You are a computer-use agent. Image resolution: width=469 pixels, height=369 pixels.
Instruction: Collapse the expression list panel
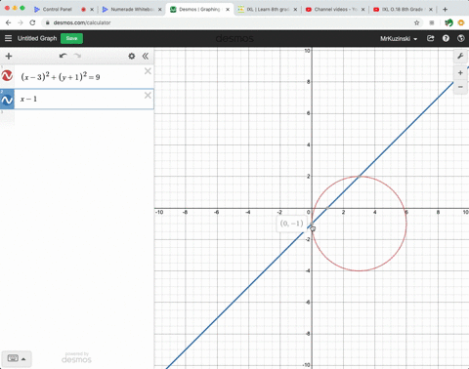point(146,56)
